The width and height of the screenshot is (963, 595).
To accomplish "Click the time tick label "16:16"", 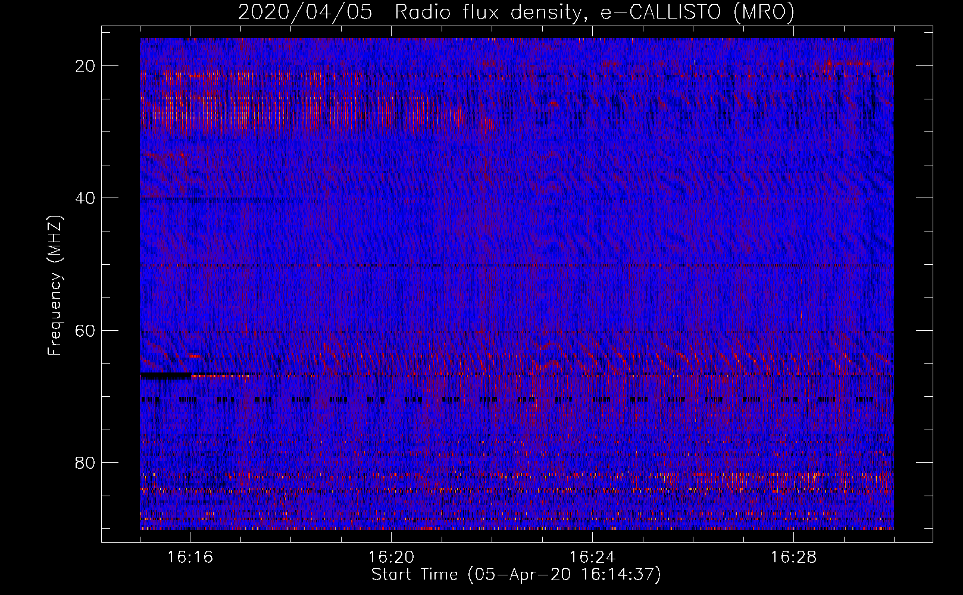I will click(190, 557).
